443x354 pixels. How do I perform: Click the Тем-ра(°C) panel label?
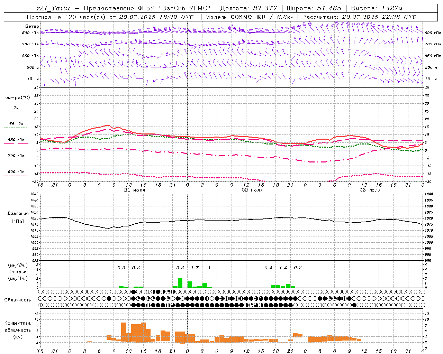coord(16,98)
